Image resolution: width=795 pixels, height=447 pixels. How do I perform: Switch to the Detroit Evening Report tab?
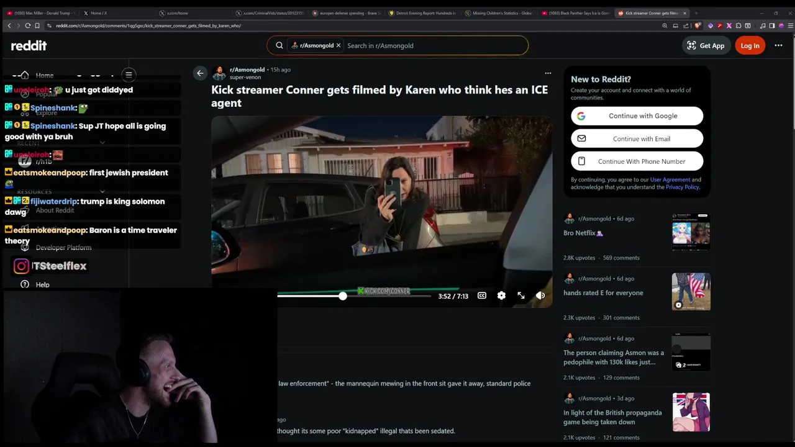point(422,13)
